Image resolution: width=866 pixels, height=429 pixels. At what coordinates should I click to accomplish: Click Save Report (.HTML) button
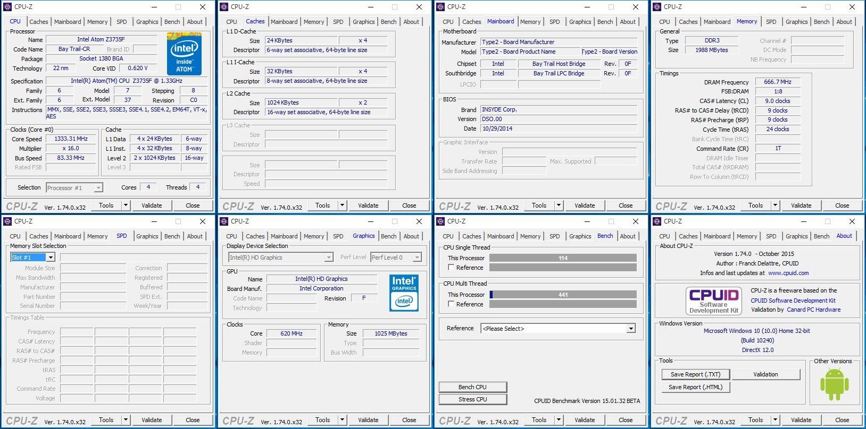(x=695, y=387)
